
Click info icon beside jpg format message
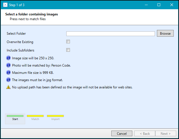[x=8, y=80]
